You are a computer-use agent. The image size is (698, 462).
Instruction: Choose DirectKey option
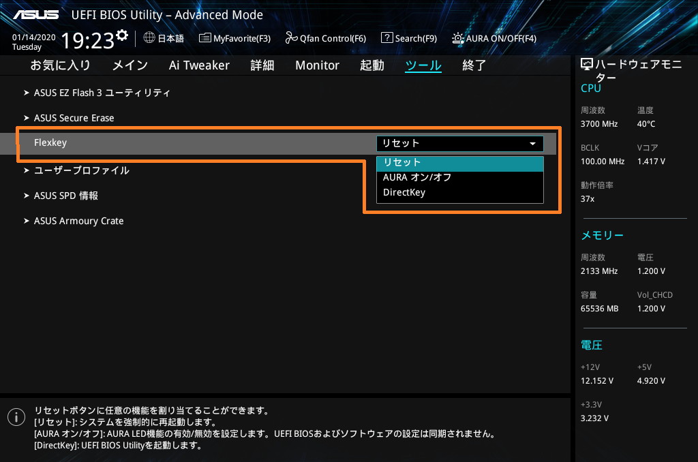[460, 193]
